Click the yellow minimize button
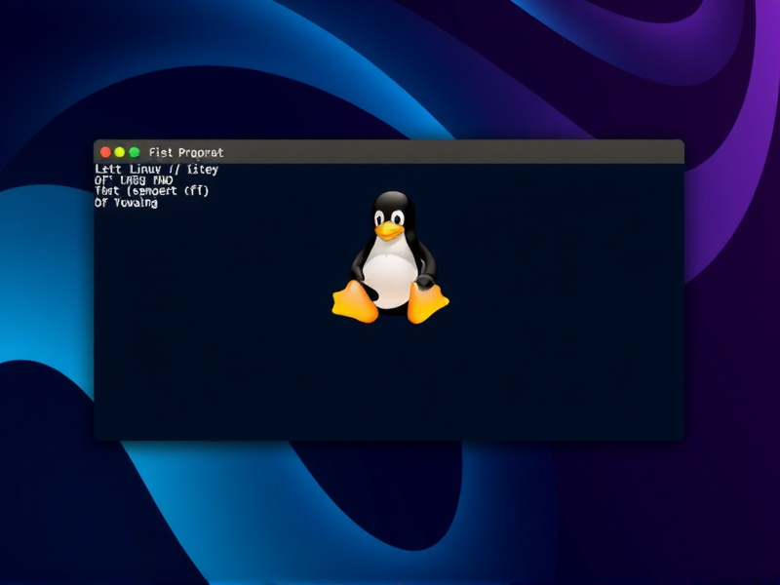 click(117, 152)
